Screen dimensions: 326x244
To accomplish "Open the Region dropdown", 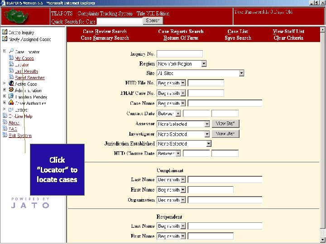I will pos(204,64).
